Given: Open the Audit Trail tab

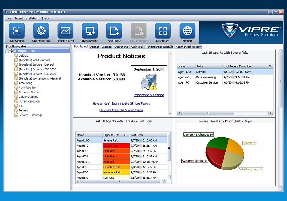Looking at the screenshot, I should pyautogui.click(x=137, y=47).
